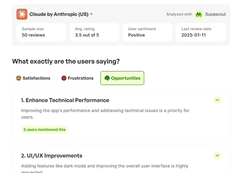Click the Last review date label
This screenshot has height=173, width=241.
pos(196,29)
